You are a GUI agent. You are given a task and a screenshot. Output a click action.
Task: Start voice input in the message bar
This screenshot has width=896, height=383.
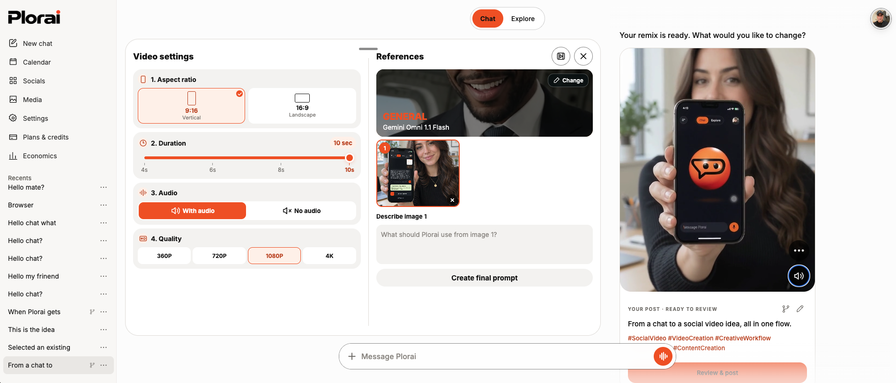tap(663, 356)
